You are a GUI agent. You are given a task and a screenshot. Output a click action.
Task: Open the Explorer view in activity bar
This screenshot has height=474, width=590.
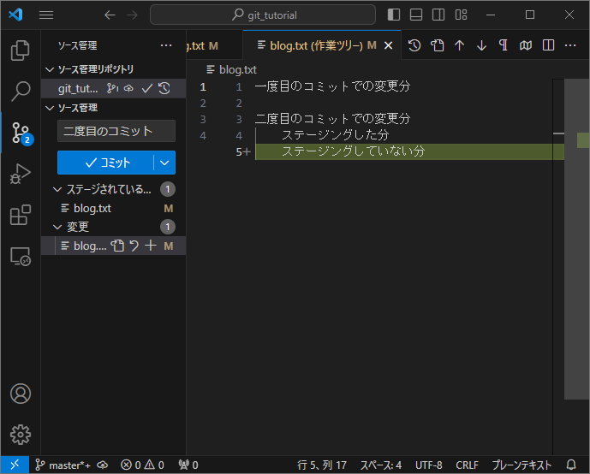21,50
